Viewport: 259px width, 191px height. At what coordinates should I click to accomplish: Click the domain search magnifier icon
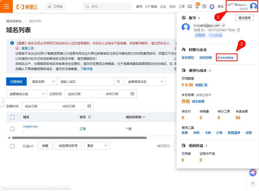[118, 82]
